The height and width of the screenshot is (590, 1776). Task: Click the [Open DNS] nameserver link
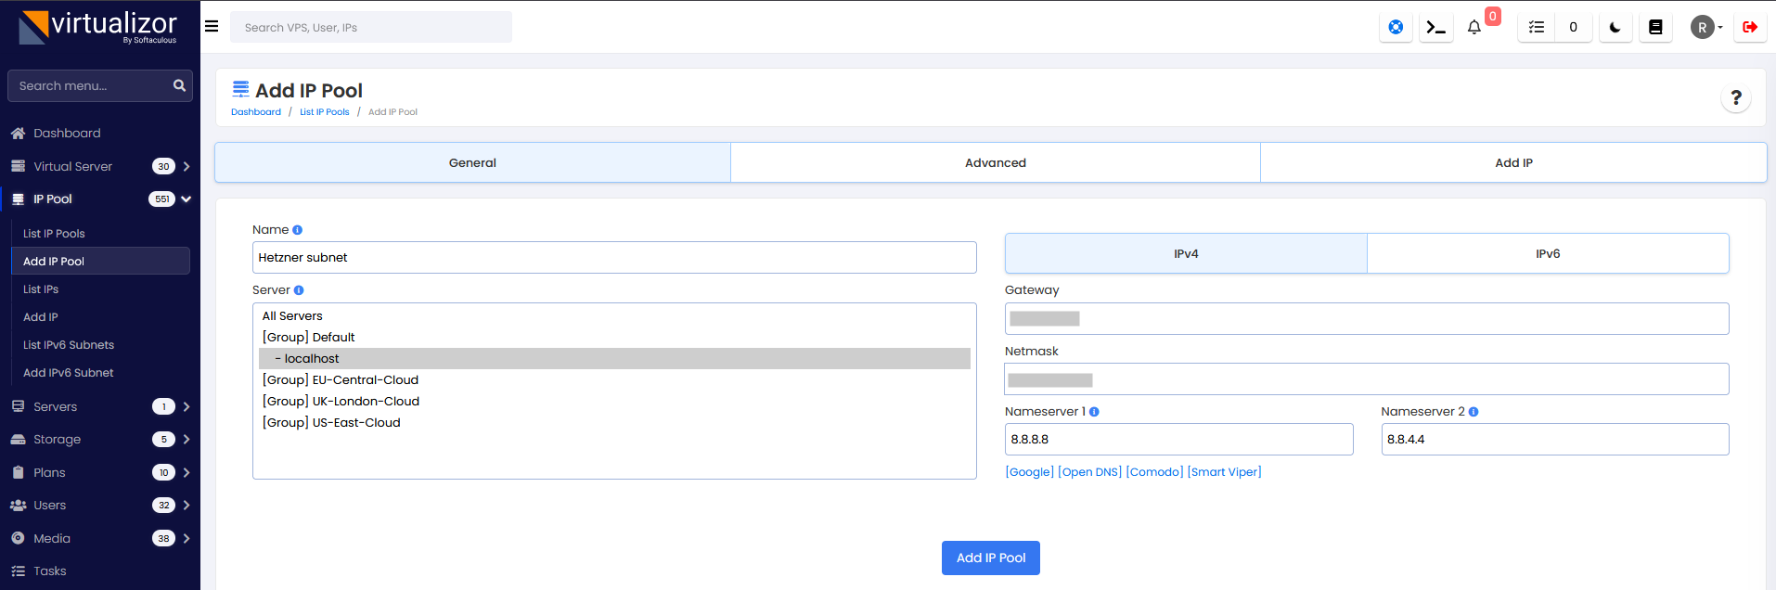(x=1089, y=472)
